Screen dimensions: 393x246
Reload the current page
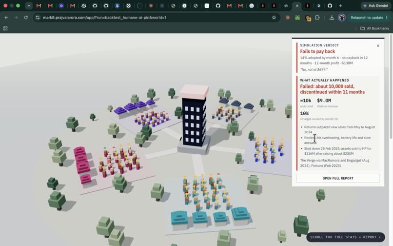click(26, 18)
